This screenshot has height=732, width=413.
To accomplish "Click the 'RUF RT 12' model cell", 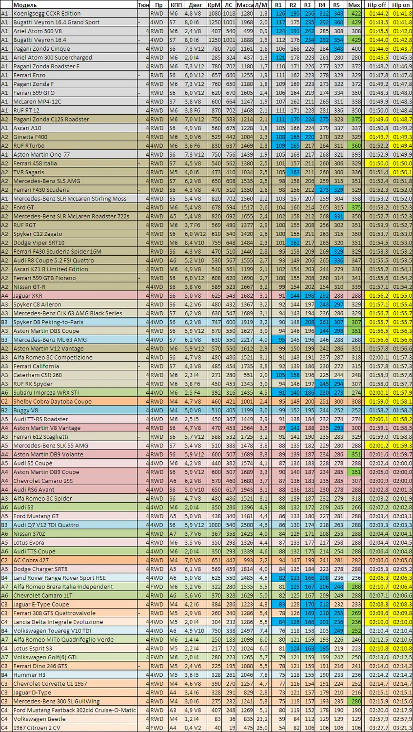I will (x=74, y=110).
